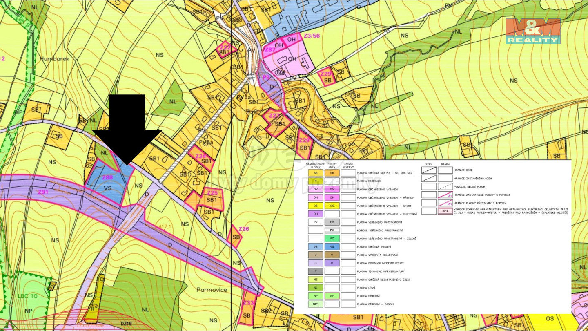Select the stabilized OH legend swatch
Viewport: 588px width, 331px height.
pyautogui.click(x=315, y=197)
